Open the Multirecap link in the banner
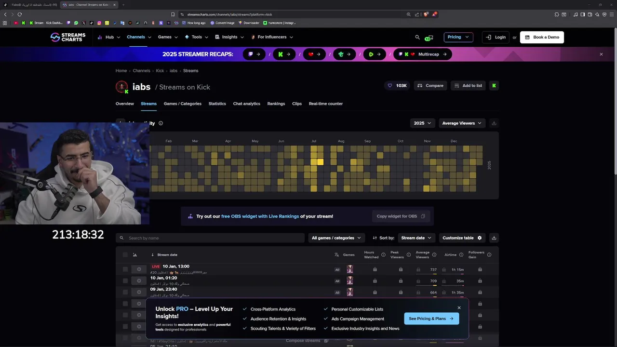This screenshot has width=617, height=347. (423, 54)
